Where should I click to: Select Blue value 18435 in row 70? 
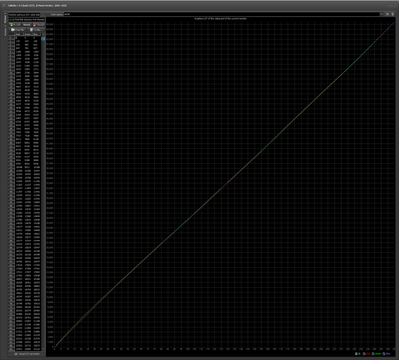(37, 283)
